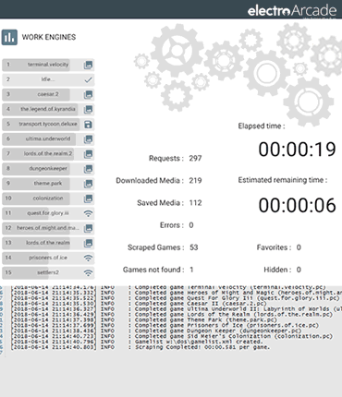Click the image icon next to ultima.underworld
This screenshot has width=342, height=397.
click(x=88, y=139)
